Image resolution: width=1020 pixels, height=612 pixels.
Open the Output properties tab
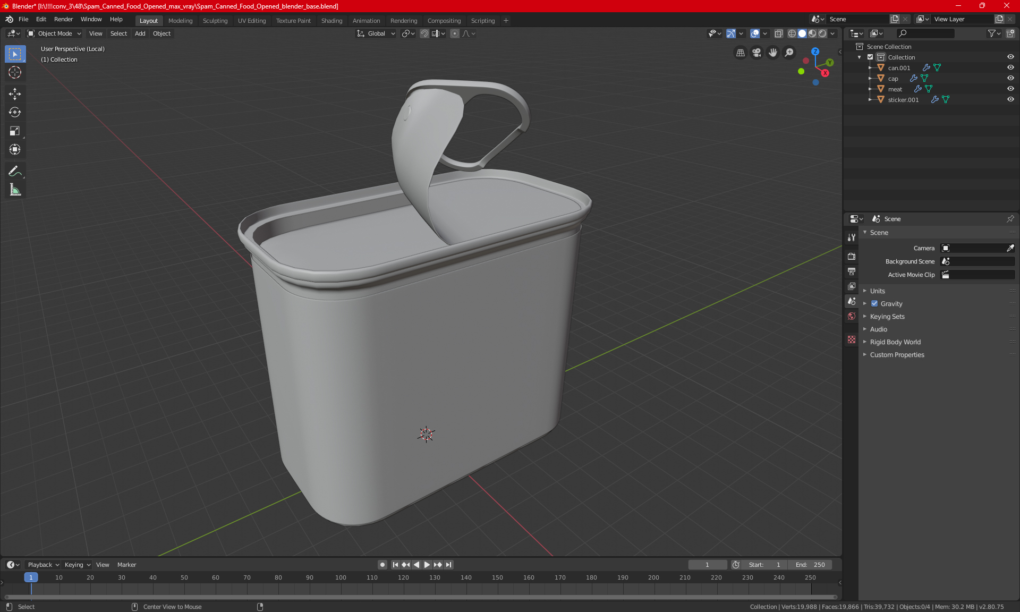coord(852,271)
